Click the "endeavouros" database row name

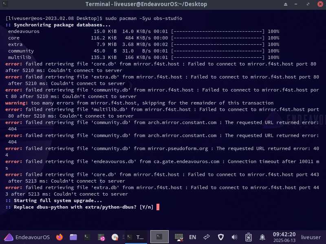pos(24,31)
